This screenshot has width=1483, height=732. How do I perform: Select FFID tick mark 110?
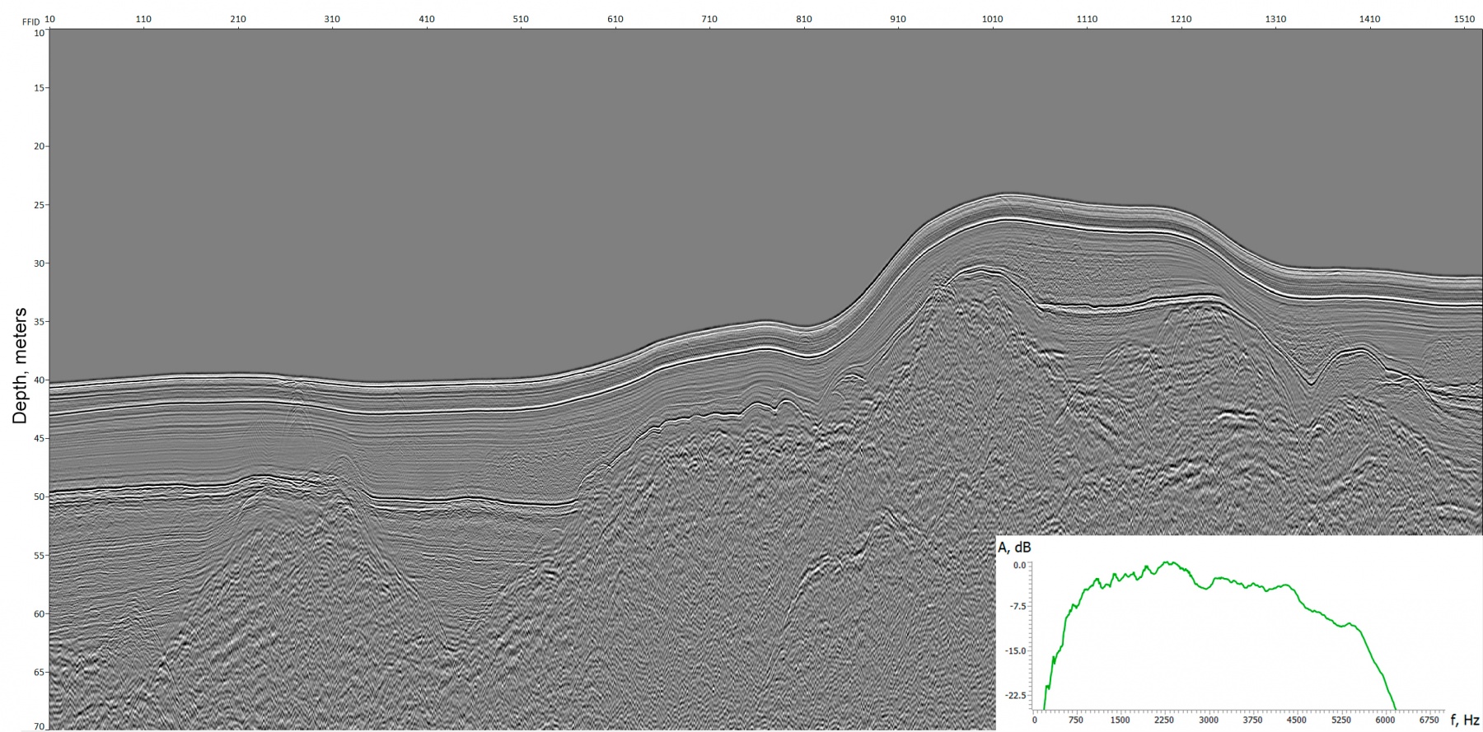pyautogui.click(x=143, y=19)
